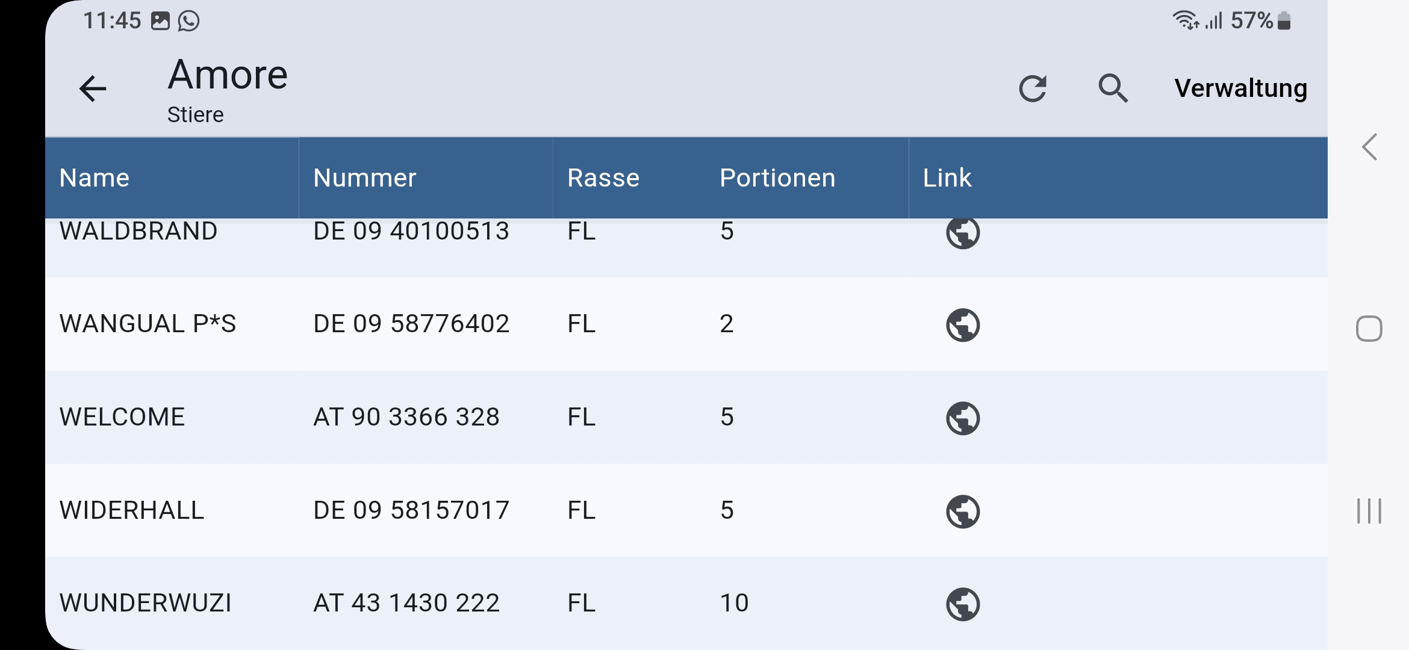Go back using the arrow icon
The height and width of the screenshot is (650, 1409).
point(93,89)
